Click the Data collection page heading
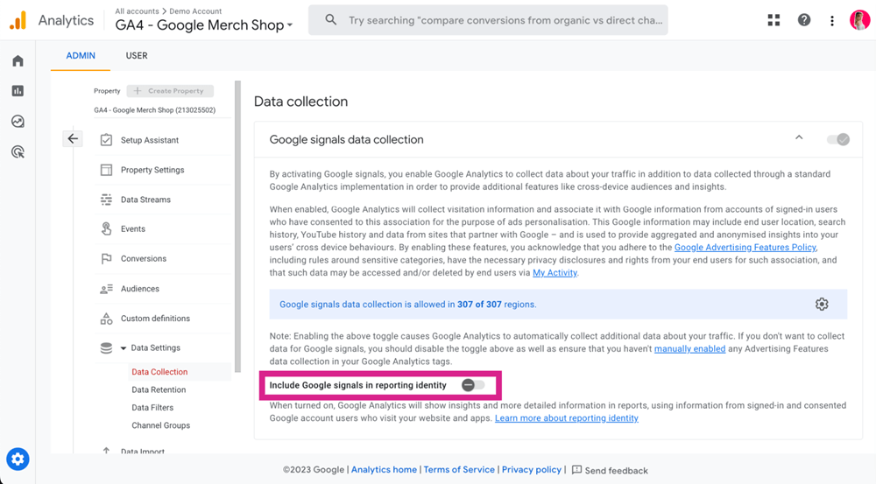The height and width of the screenshot is (484, 876). point(300,102)
